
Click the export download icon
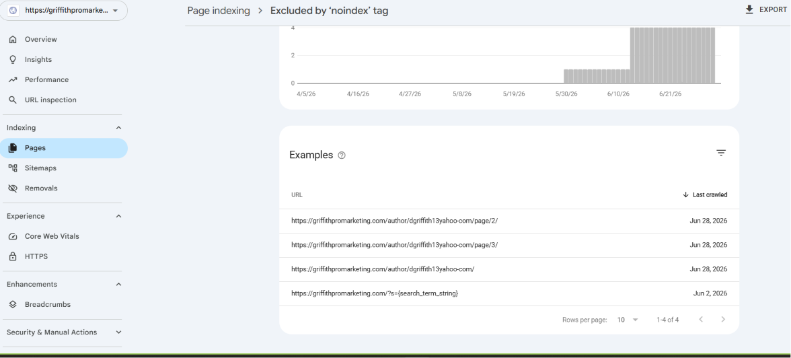tap(749, 9)
